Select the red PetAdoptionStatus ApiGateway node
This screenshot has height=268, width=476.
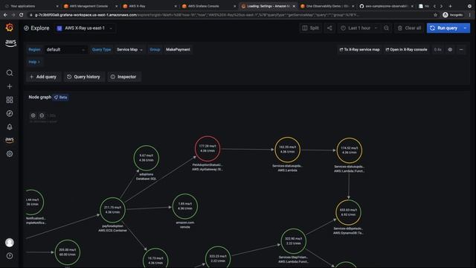coord(208,149)
